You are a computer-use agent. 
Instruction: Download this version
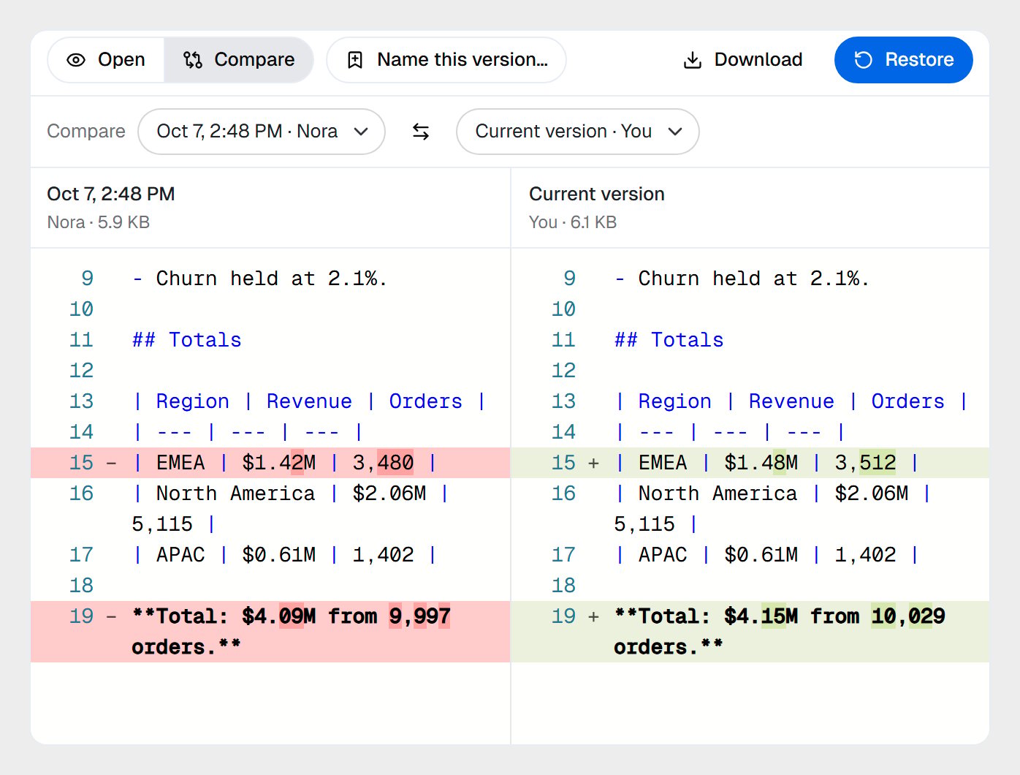(743, 60)
